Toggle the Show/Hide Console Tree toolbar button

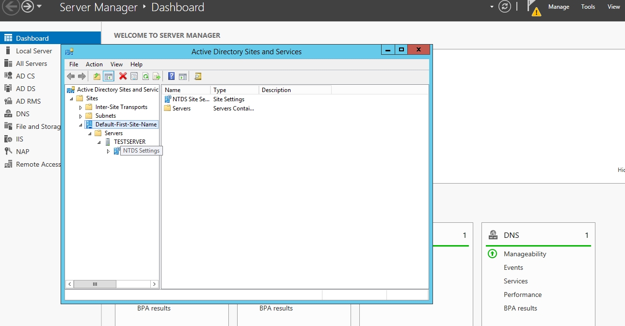(x=109, y=76)
